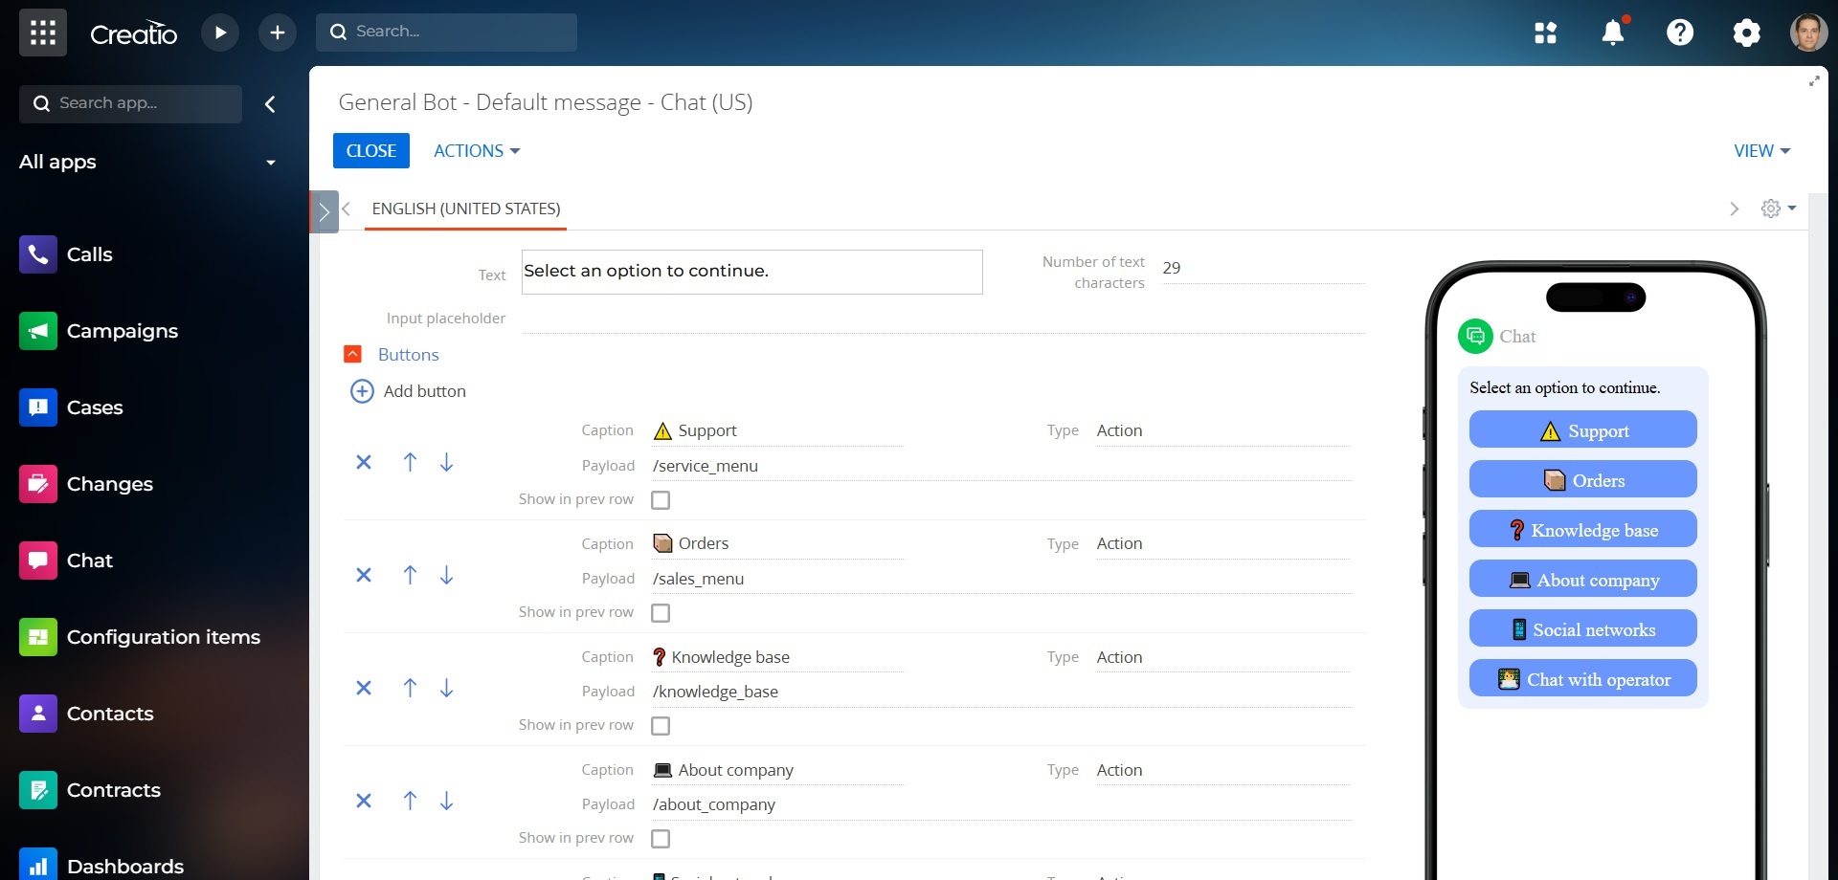1838x880 pixels.
Task: Click the Support button in phone preview
Action: pyautogui.click(x=1583, y=429)
